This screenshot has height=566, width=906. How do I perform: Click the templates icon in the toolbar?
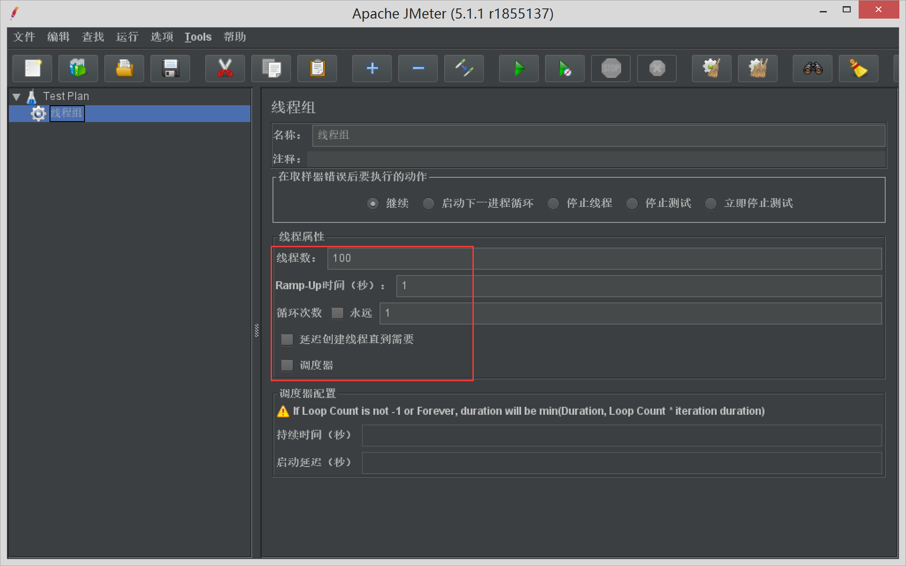pyautogui.click(x=78, y=69)
